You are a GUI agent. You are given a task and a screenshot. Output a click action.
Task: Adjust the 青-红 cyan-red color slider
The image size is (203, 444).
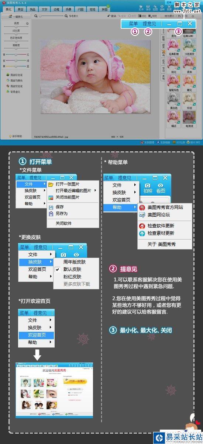(x=16, y=54)
